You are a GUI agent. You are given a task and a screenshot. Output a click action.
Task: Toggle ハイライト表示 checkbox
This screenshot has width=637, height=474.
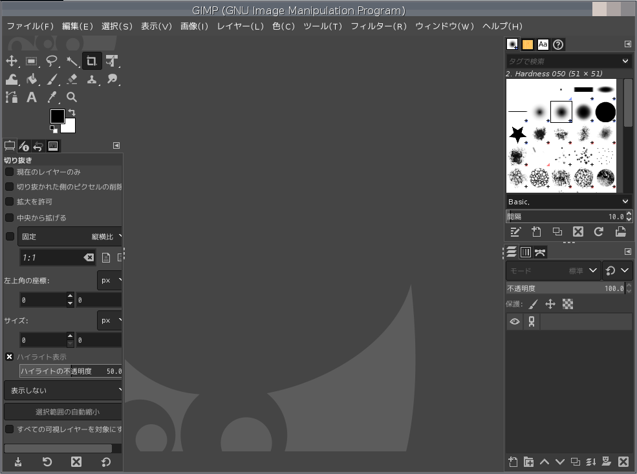click(x=9, y=356)
